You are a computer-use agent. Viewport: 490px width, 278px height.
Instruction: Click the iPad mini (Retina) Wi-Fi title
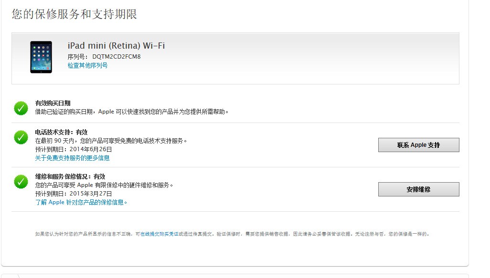(x=116, y=46)
